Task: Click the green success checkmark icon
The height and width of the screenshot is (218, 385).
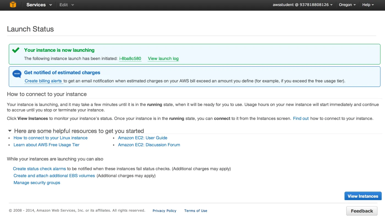Action: click(x=16, y=50)
